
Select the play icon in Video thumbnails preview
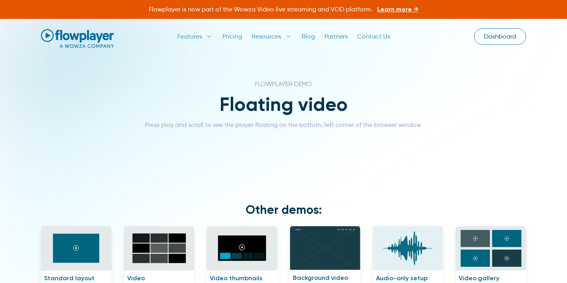point(242,247)
